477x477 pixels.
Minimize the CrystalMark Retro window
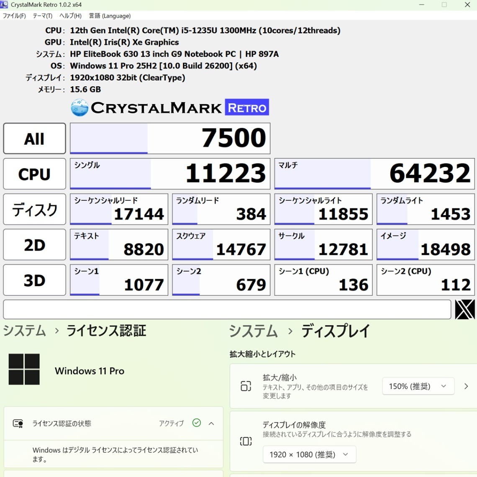[421, 5]
